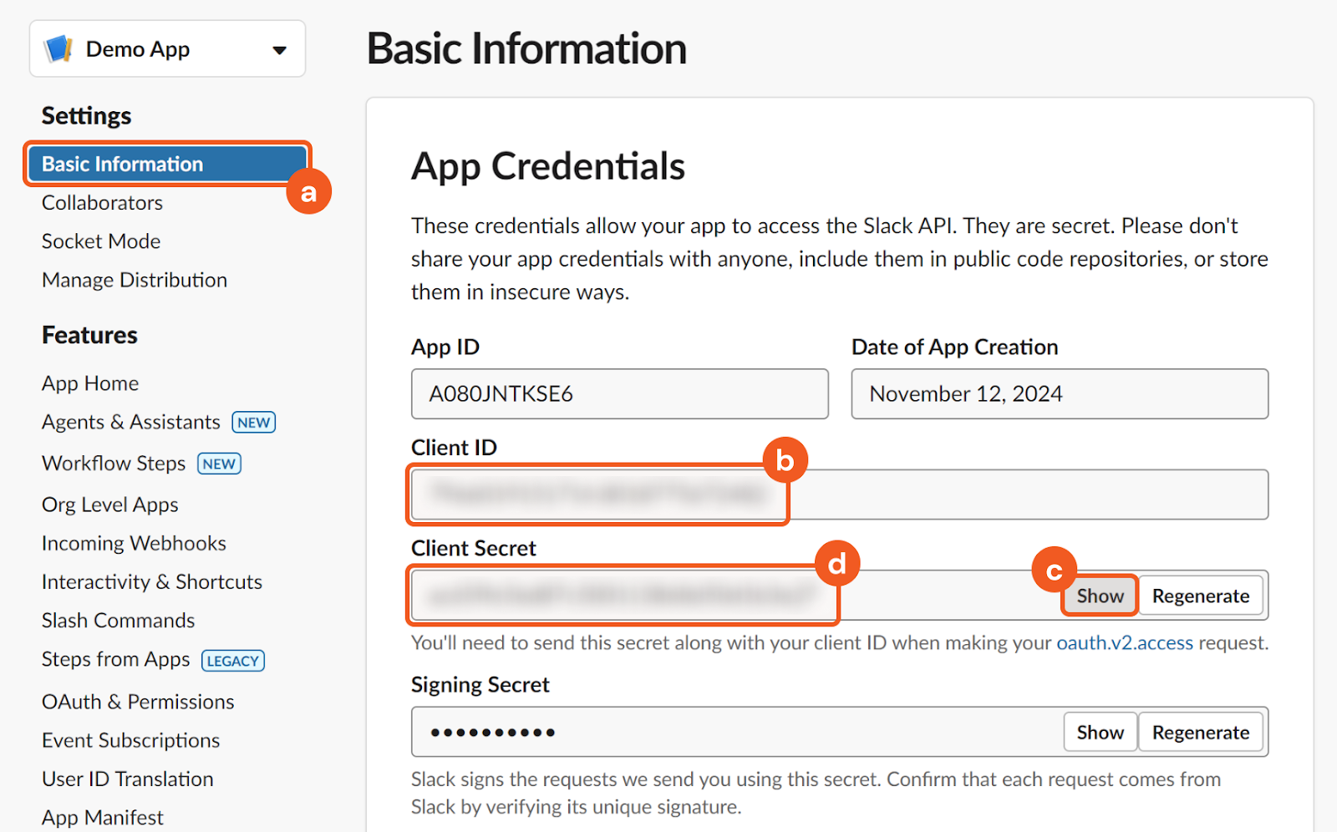1337x832 pixels.
Task: Regenerate the Signing Secret
Action: click(x=1200, y=733)
